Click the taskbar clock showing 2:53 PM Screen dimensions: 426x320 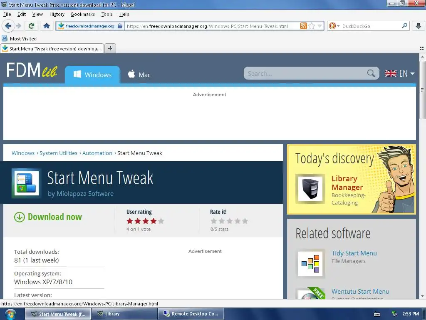410,314
